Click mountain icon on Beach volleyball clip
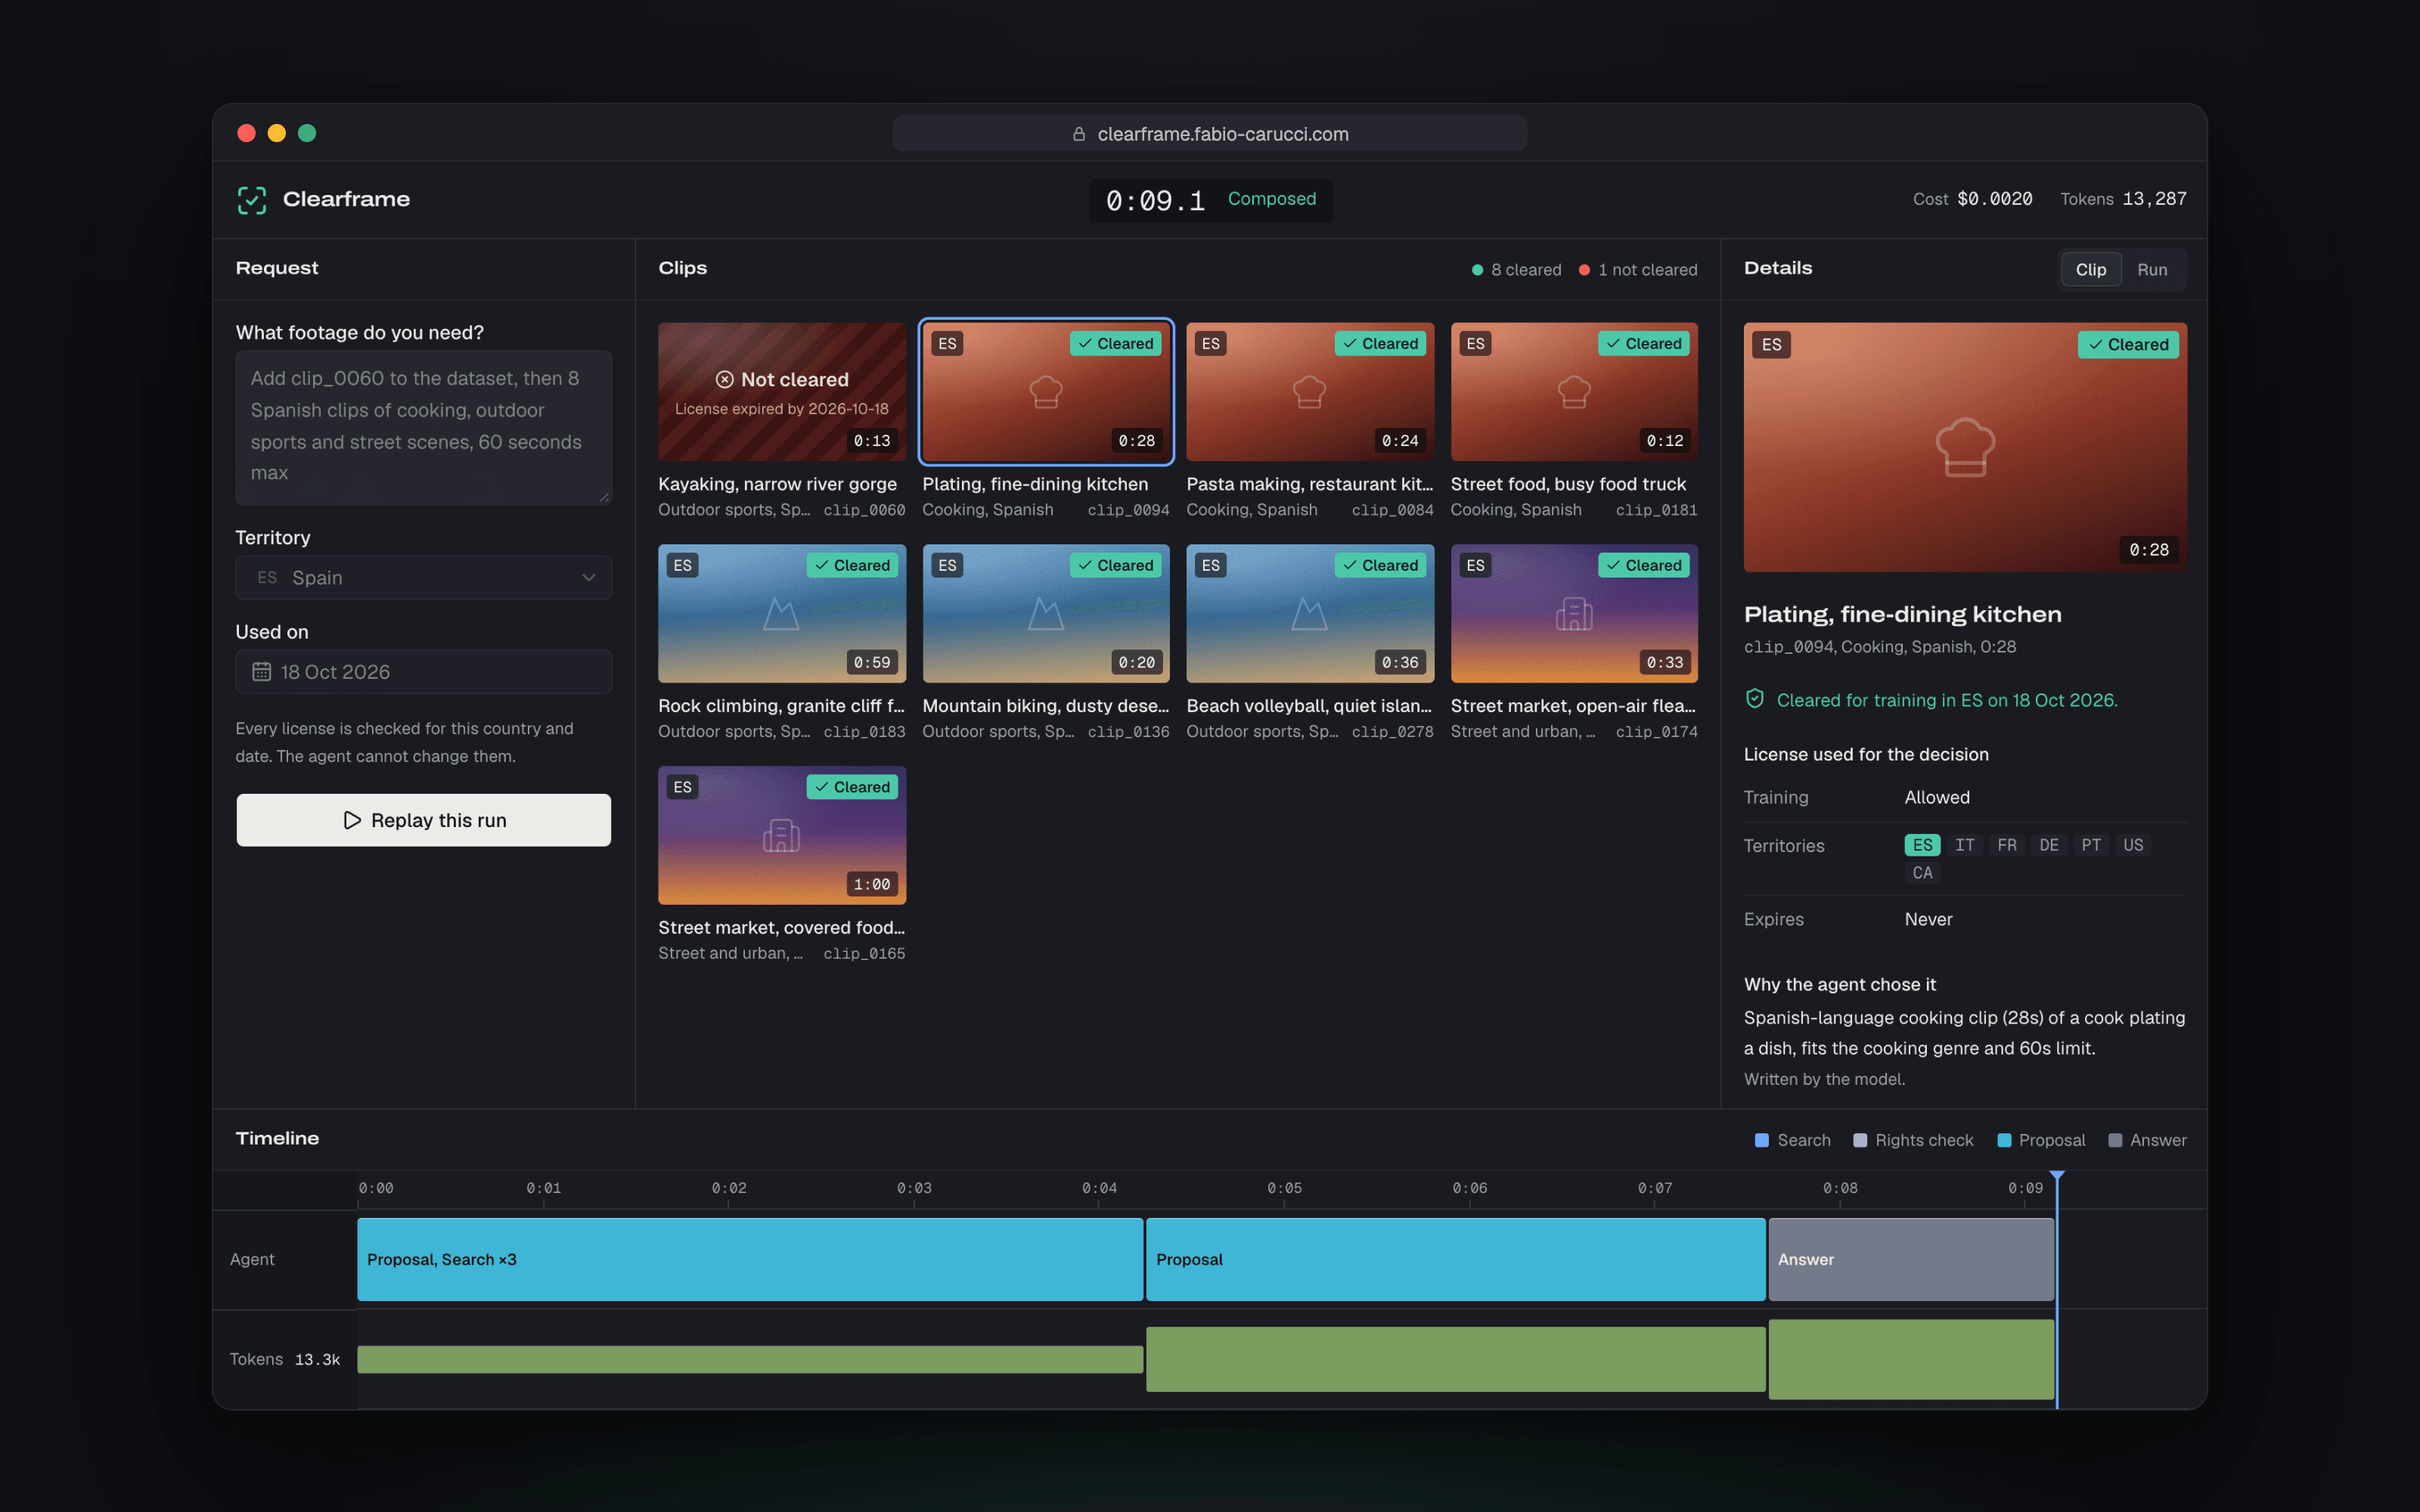2420x1512 pixels. tap(1310, 614)
